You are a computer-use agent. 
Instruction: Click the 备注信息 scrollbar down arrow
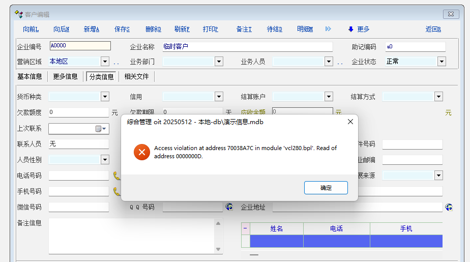pyautogui.click(x=218, y=249)
